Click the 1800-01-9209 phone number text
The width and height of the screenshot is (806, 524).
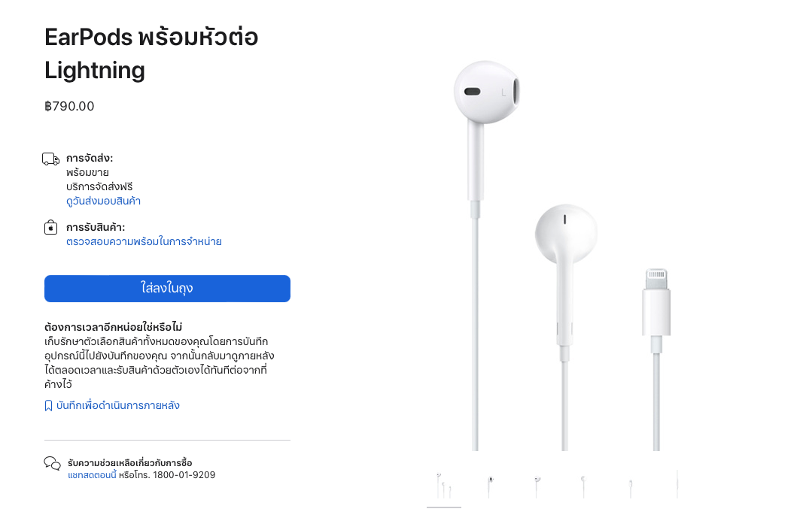pyautogui.click(x=184, y=475)
